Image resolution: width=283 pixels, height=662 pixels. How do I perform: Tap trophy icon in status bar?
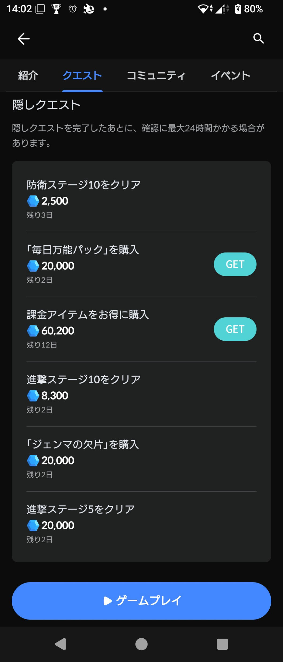(56, 9)
